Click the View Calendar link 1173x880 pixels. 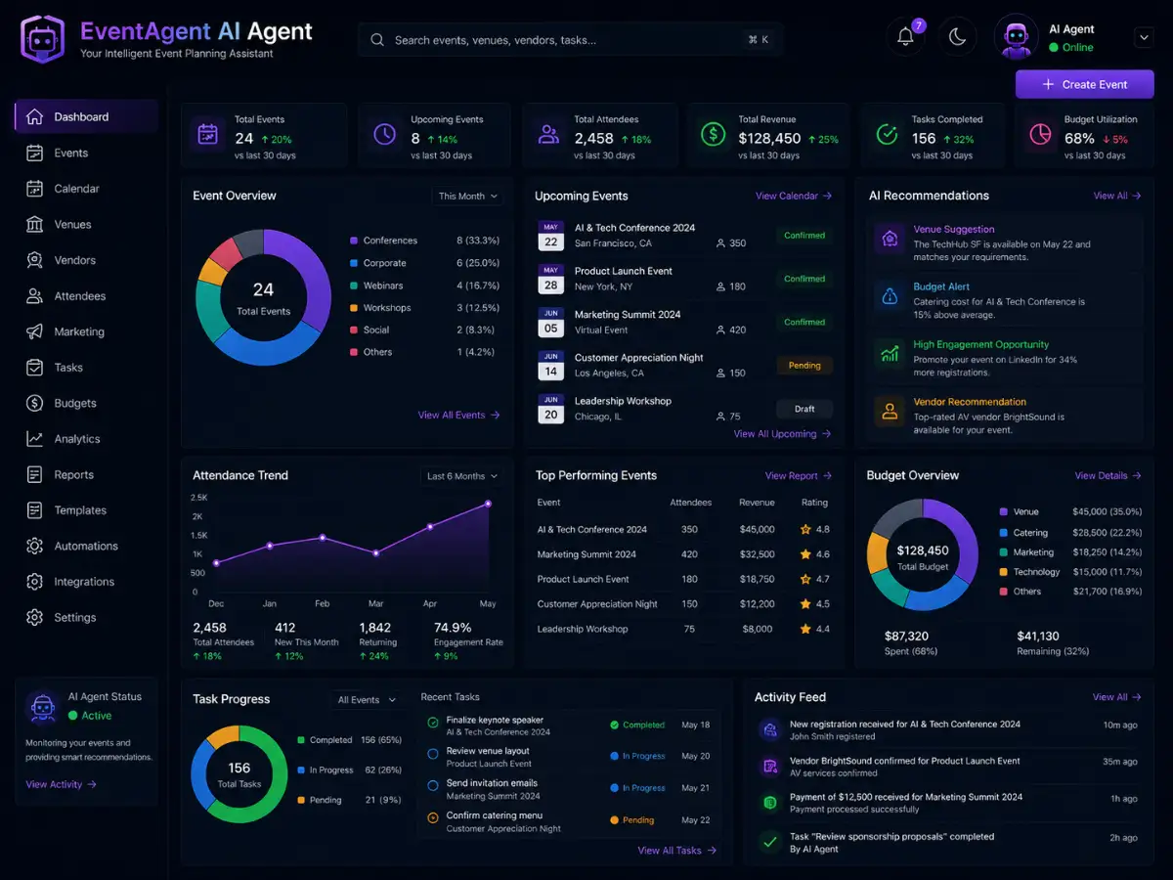[794, 196]
